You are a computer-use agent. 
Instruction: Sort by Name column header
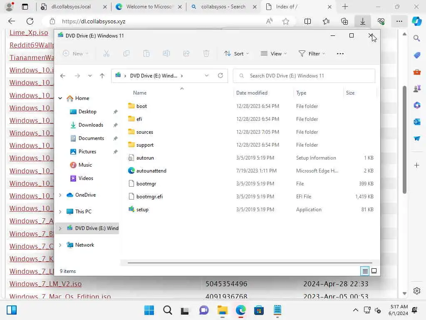[140, 93]
